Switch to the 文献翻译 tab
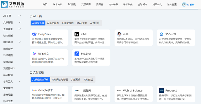The height and width of the screenshot is (104, 201). 76,80
